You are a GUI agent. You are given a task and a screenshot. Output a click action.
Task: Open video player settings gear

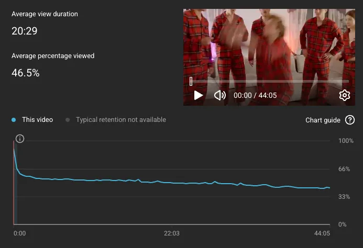345,95
